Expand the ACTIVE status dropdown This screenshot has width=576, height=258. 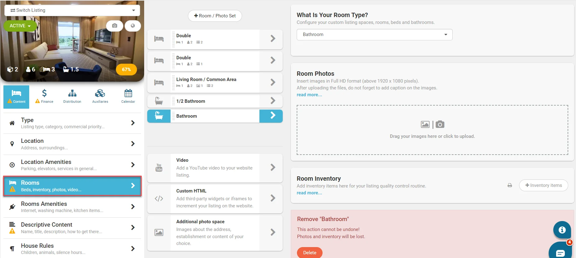click(20, 26)
